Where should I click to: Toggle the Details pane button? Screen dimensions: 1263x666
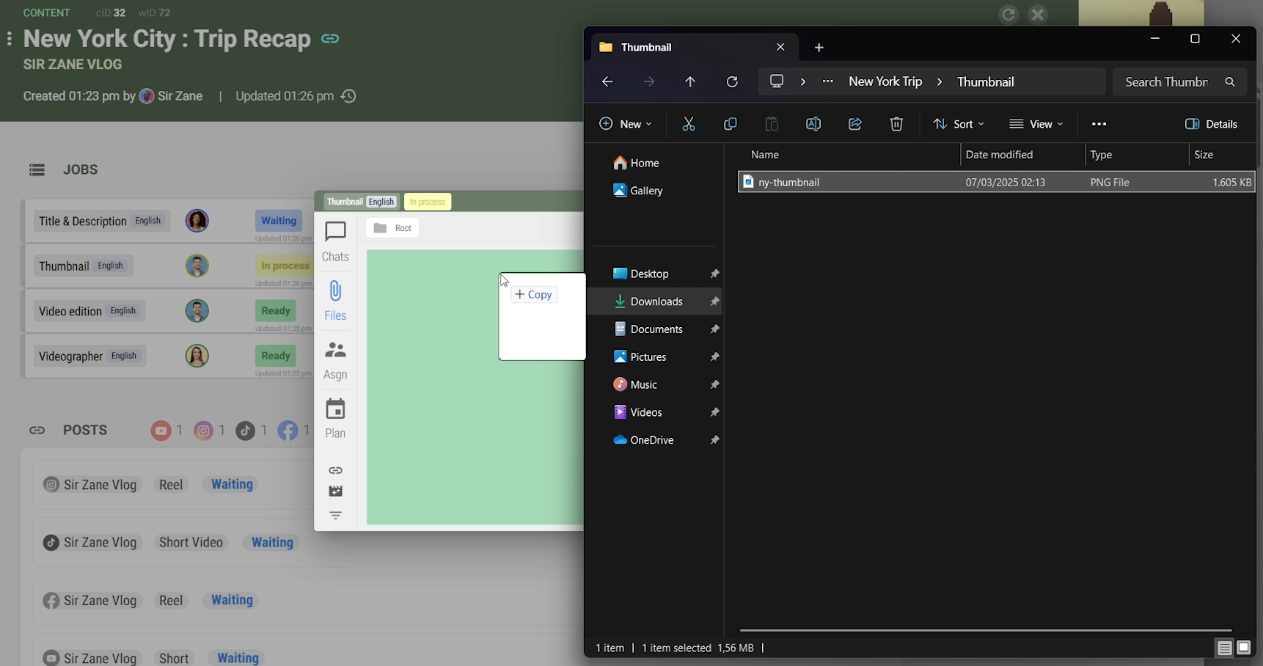point(1212,124)
